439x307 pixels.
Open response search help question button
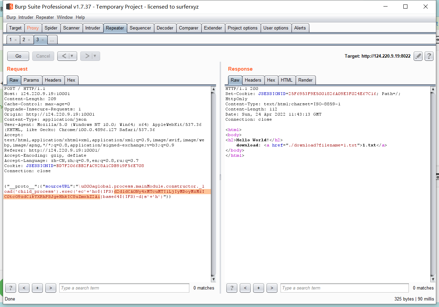[232, 288]
